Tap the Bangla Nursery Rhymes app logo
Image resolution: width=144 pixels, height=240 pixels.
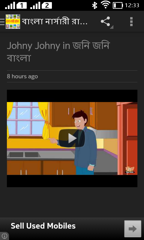[13, 22]
